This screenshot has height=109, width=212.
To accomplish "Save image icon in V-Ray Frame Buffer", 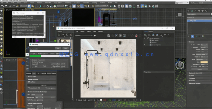I will (109, 36).
